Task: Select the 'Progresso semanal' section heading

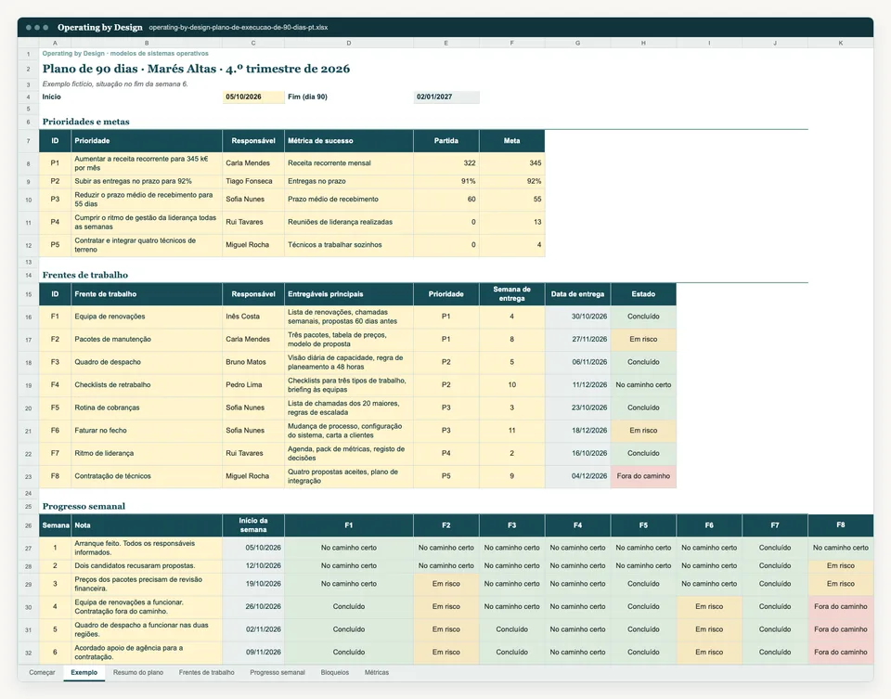Action: click(84, 506)
